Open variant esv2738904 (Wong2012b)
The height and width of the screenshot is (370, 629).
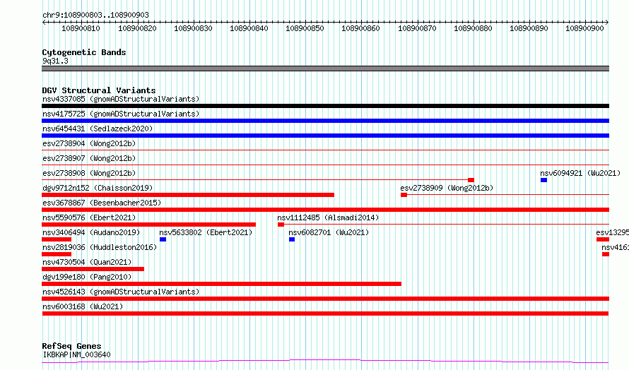(x=89, y=143)
